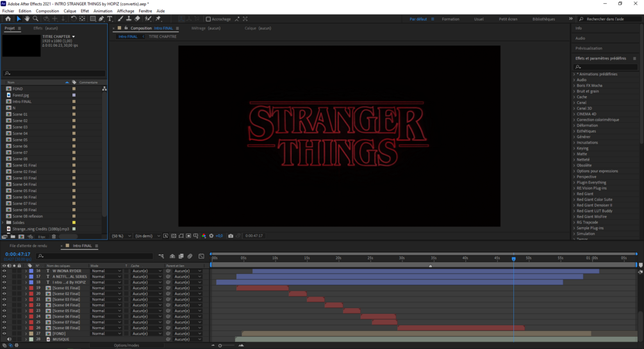The width and height of the screenshot is (644, 349).
Task: Select the Zoom magnifier tool
Action: 35,19
